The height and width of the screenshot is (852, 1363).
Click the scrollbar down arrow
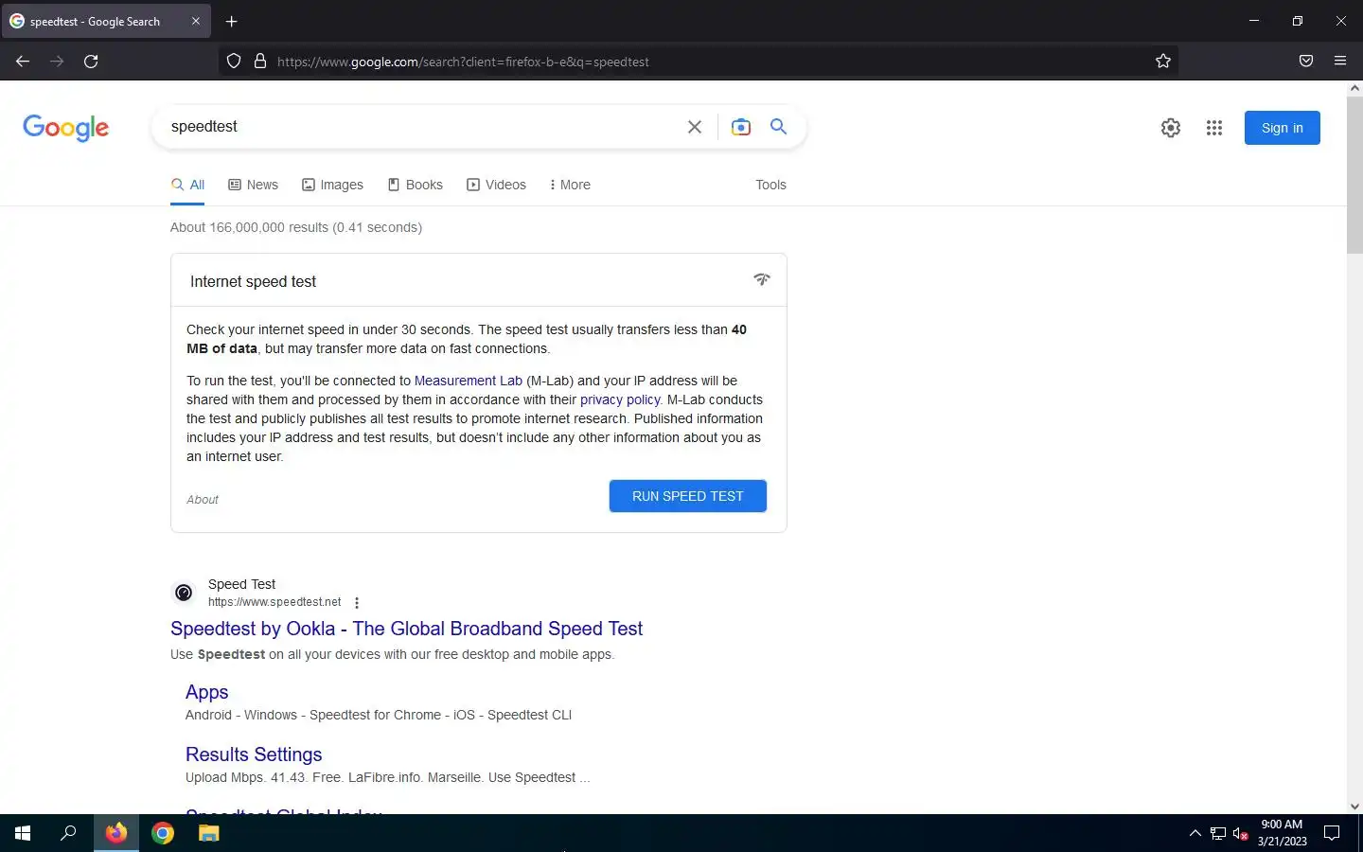tap(1354, 807)
